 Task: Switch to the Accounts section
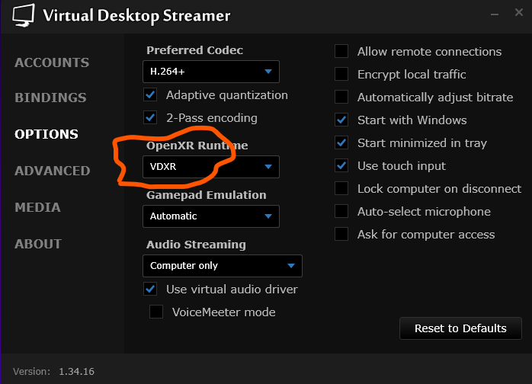point(51,62)
